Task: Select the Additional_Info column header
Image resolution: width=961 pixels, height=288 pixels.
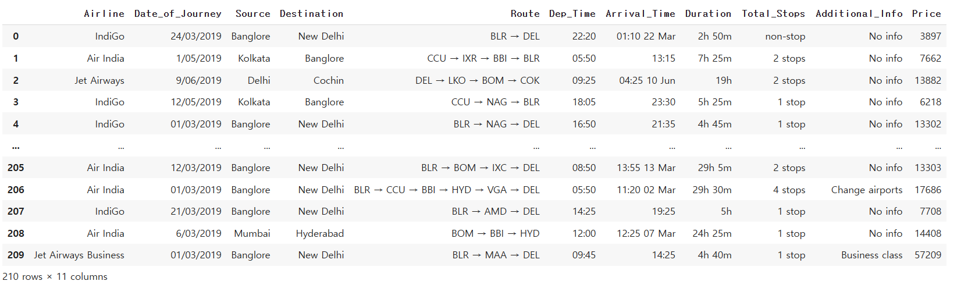Action: pyautogui.click(x=859, y=13)
